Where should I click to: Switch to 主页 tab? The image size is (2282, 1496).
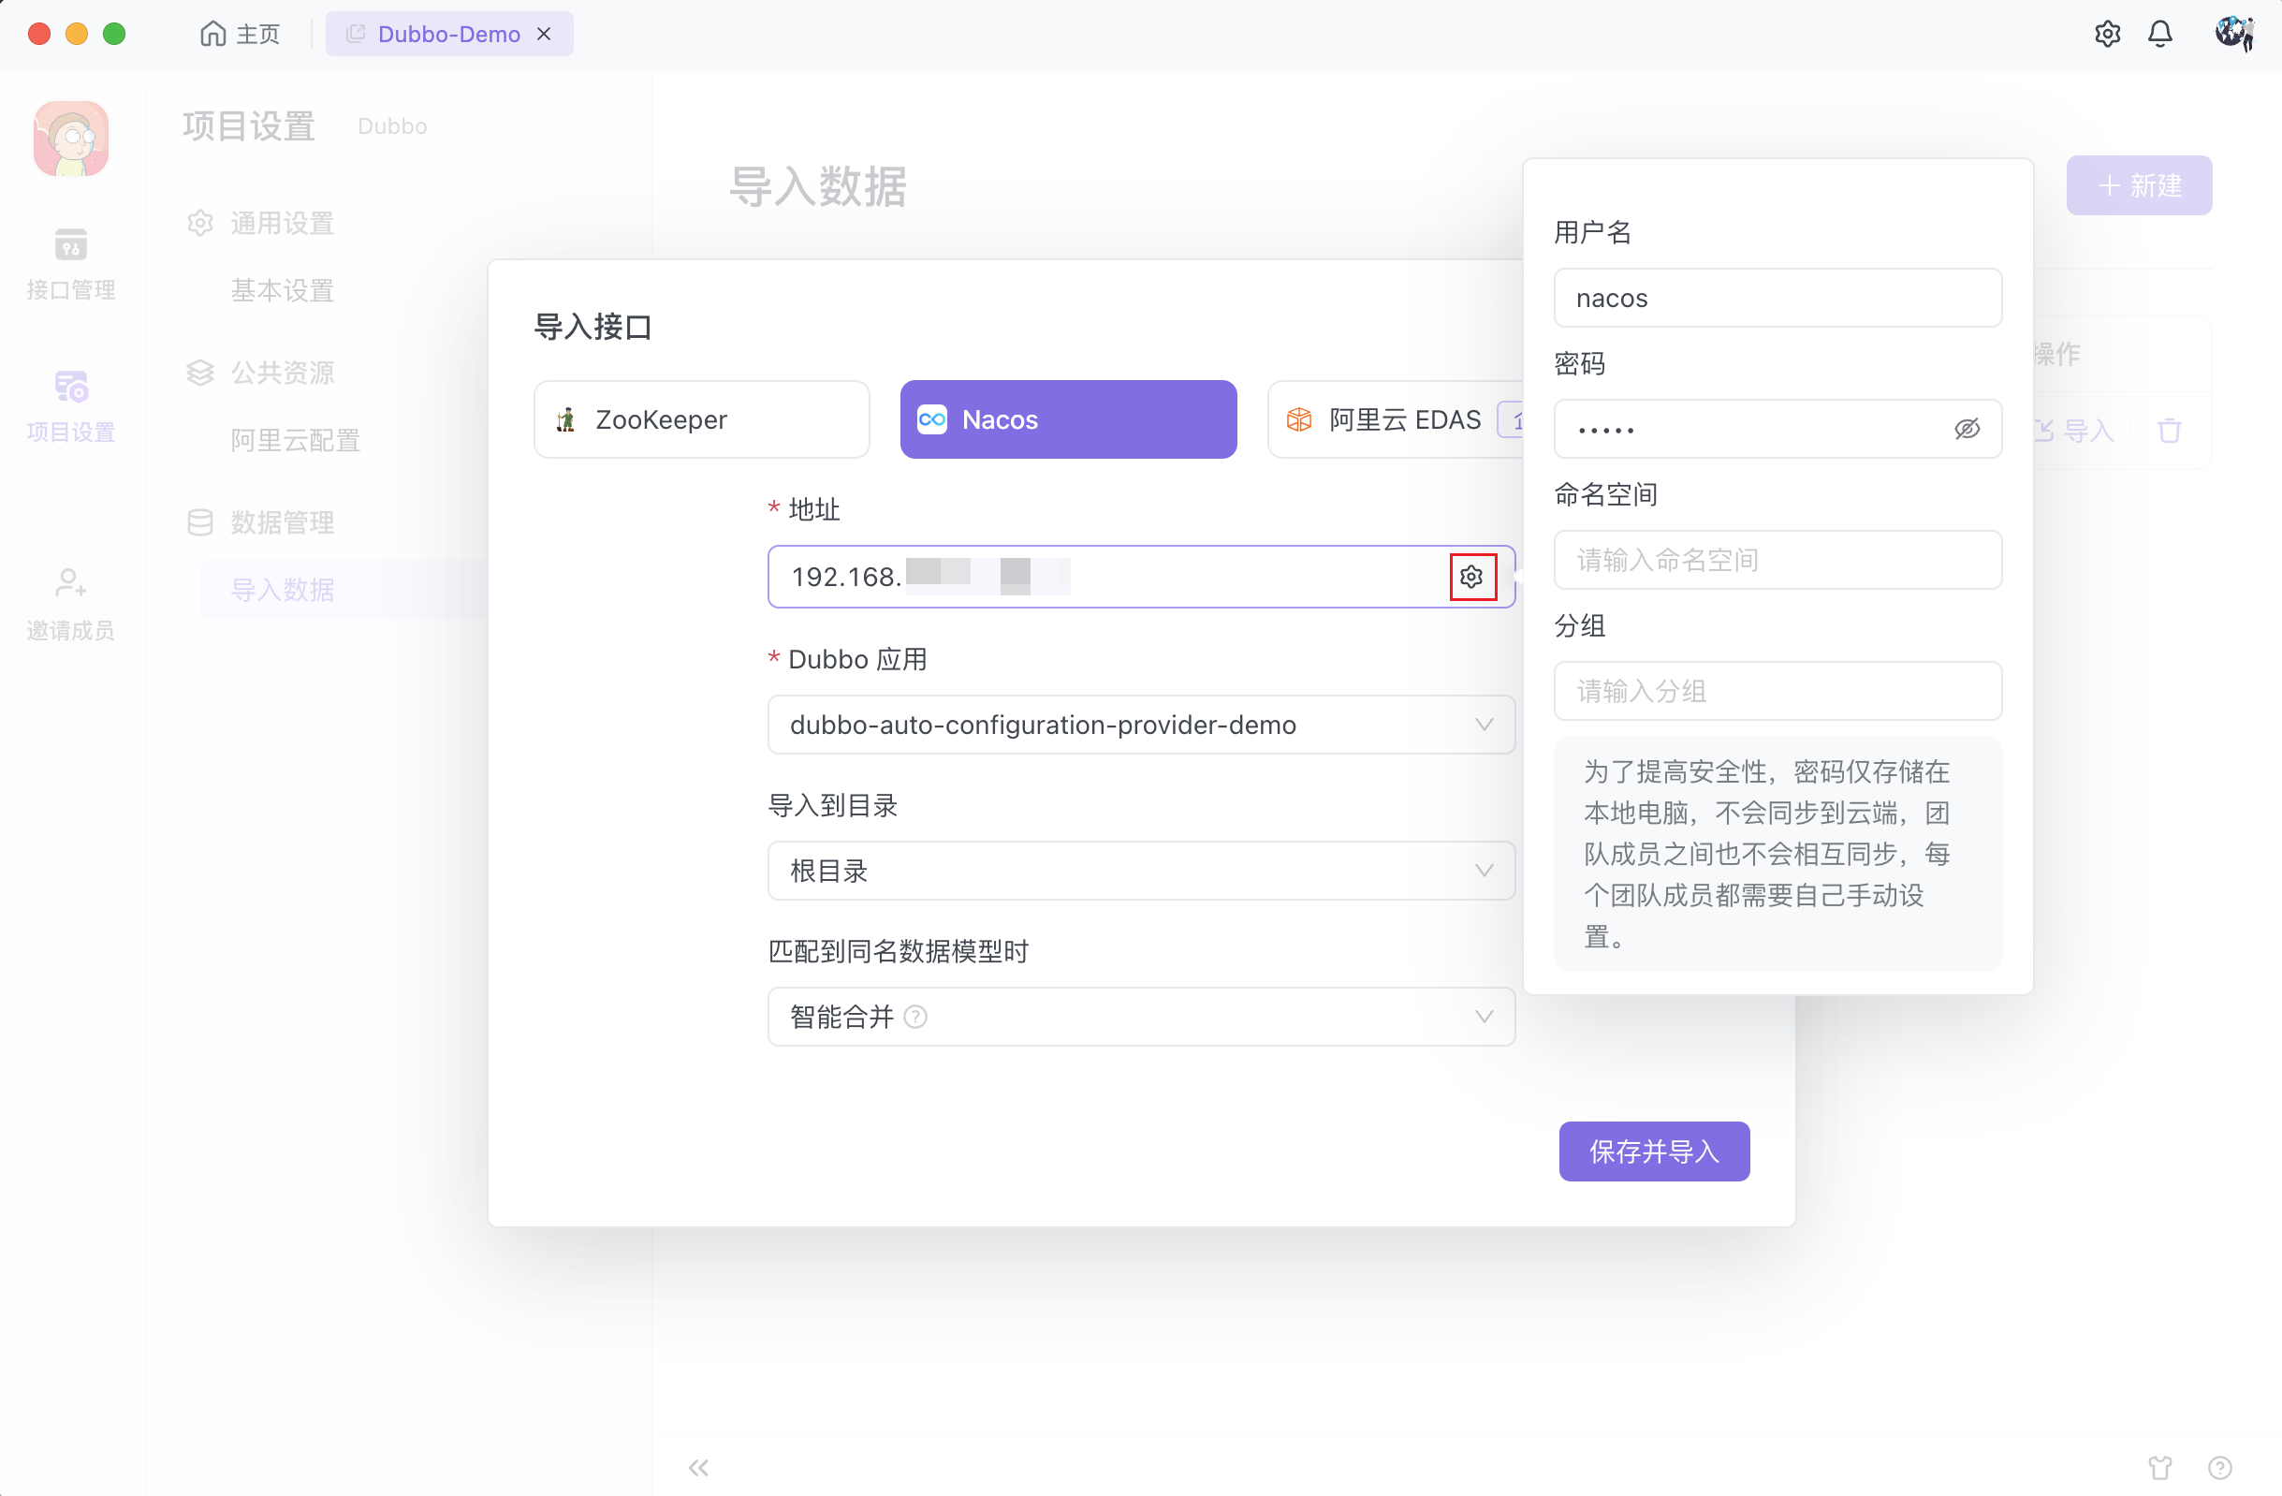coord(241,35)
